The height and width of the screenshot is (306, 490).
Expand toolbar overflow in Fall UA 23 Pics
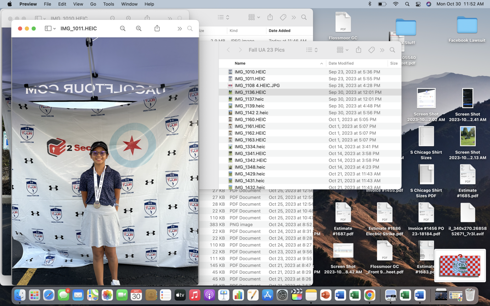tap(382, 50)
